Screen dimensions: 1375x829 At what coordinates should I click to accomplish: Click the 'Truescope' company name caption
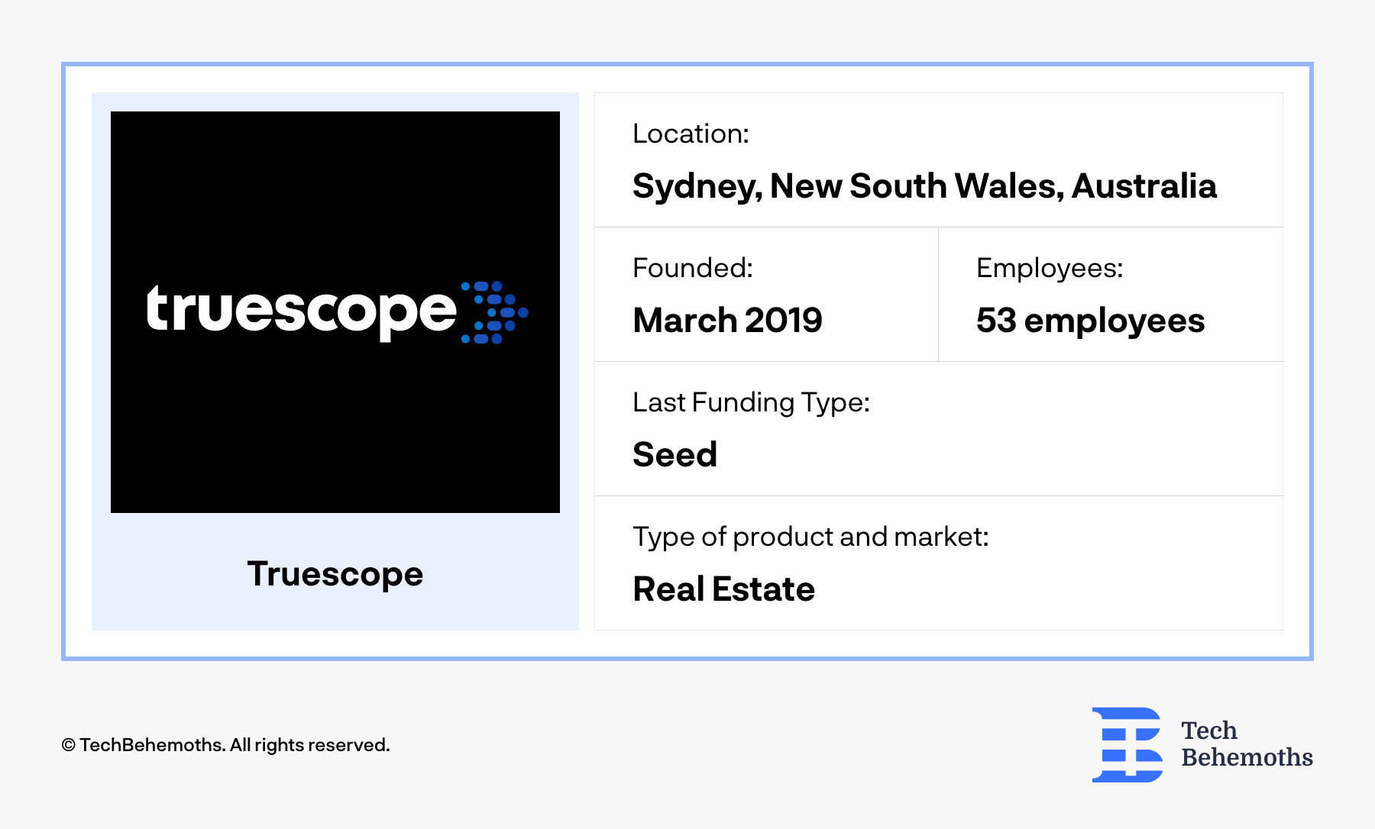pyautogui.click(x=335, y=574)
